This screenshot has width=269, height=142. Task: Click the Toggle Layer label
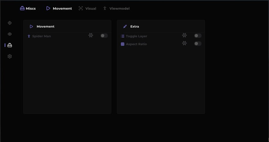tap(137, 36)
